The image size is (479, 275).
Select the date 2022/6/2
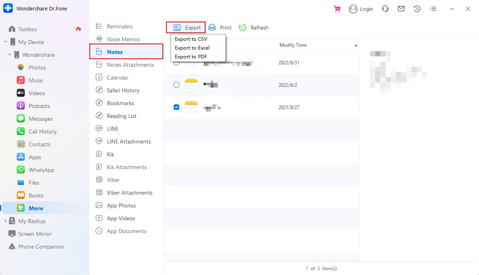point(288,85)
